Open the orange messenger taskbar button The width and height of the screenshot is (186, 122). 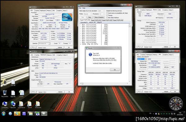tap(17, 114)
